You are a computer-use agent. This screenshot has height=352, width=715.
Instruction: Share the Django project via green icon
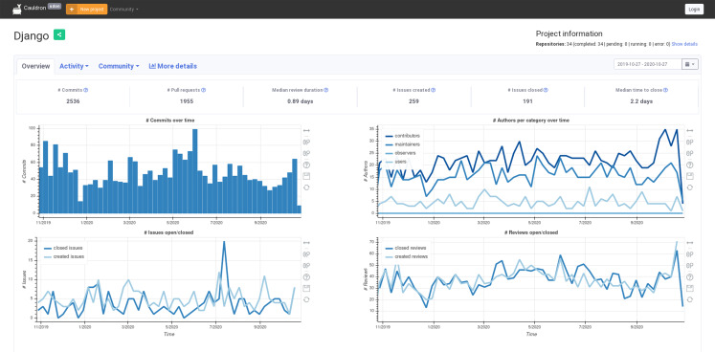(59, 34)
